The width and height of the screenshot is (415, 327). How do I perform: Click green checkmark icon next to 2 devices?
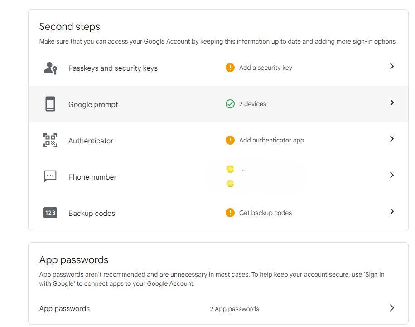click(230, 104)
